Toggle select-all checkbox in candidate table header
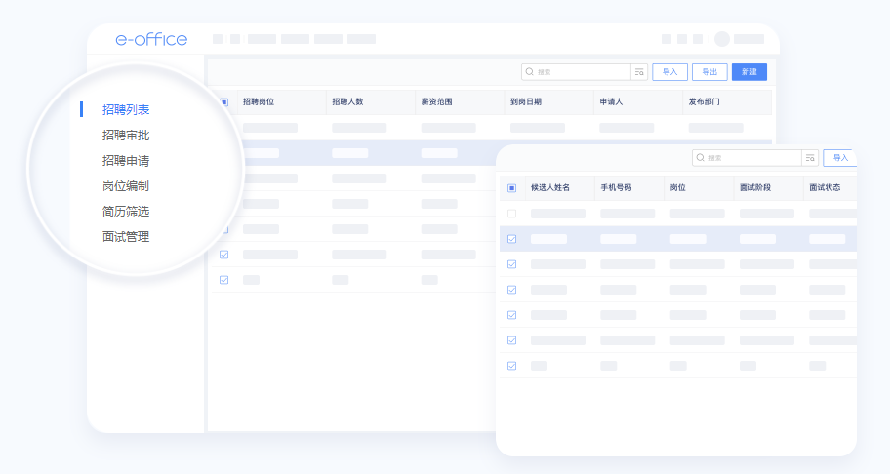Screen dimensions: 890x474 511,187
